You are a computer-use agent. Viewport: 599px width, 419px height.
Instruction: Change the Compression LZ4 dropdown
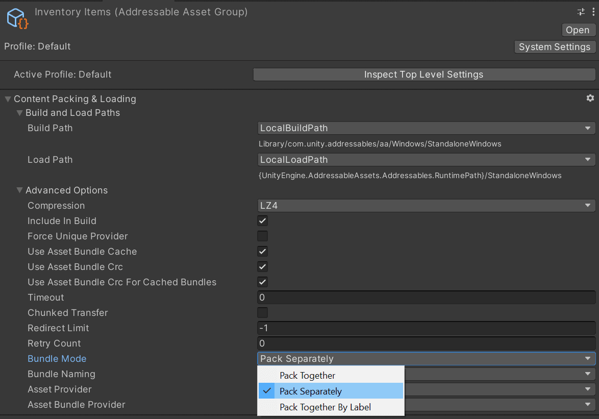tap(426, 206)
